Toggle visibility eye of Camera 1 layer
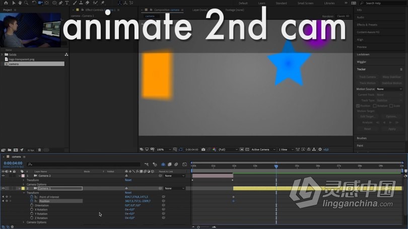Viewport: 408px width, 229px height. tap(3, 188)
